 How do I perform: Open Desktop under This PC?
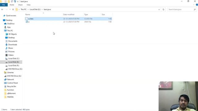tap(11, 38)
